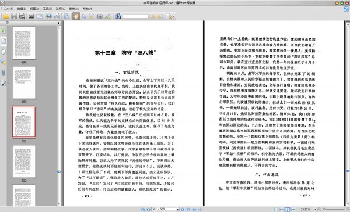Toggle continuous page view mode
The image size is (350, 212).
pos(282,209)
